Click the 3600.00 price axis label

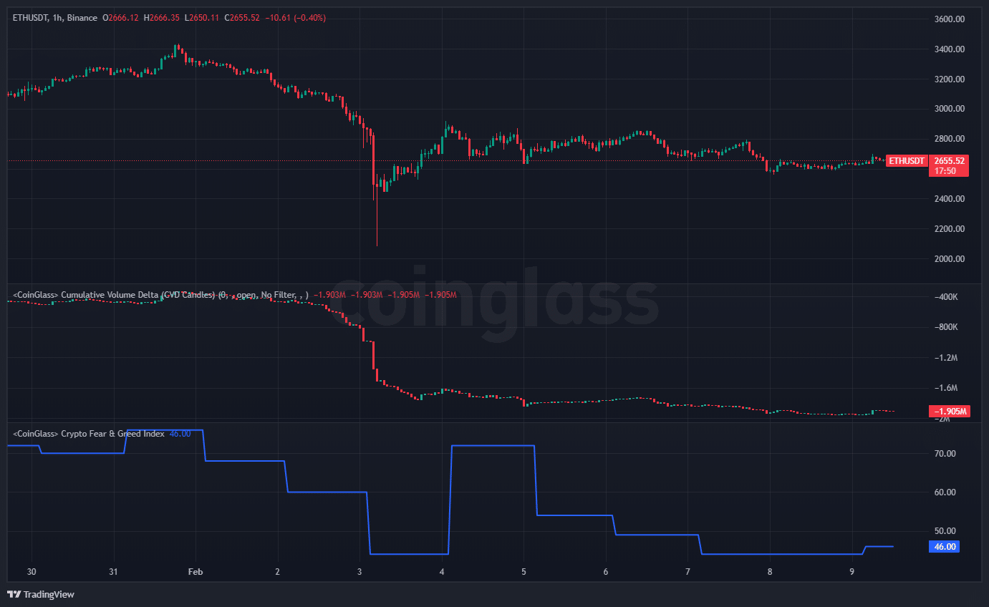click(x=950, y=19)
